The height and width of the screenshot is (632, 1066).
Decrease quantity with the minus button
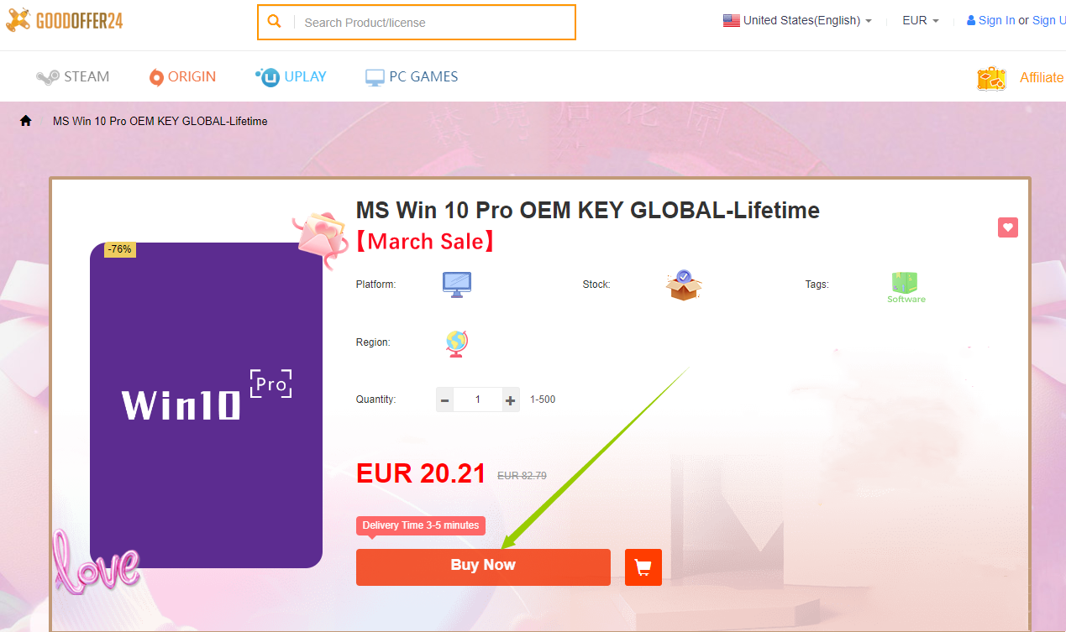pyautogui.click(x=445, y=400)
